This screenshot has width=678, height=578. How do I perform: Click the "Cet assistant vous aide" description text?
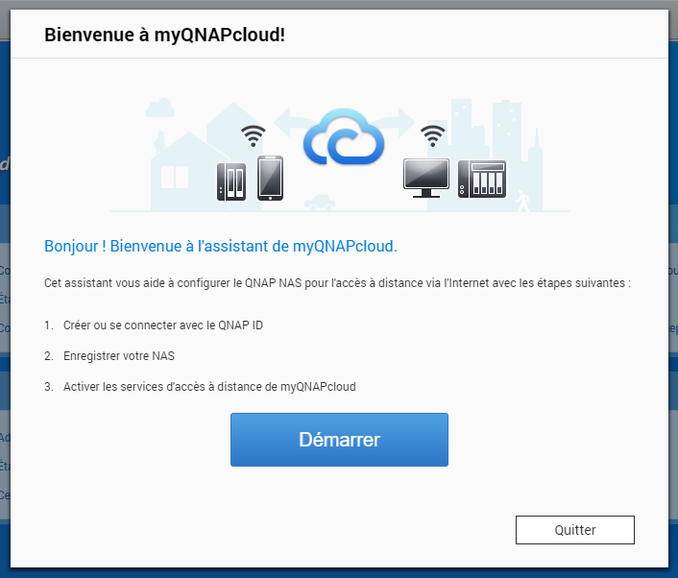[337, 285]
